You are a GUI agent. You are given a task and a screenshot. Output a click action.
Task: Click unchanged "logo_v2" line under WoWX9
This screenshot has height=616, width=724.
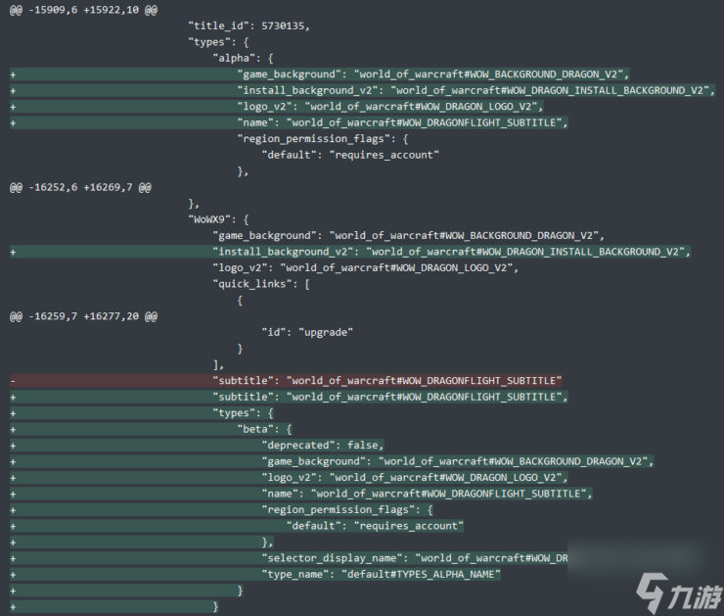point(365,268)
